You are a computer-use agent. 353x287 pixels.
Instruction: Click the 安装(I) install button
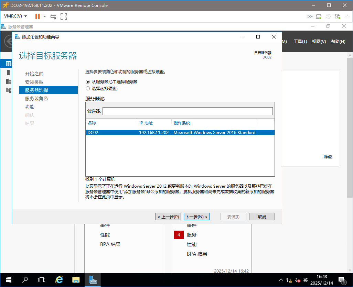(x=233, y=217)
